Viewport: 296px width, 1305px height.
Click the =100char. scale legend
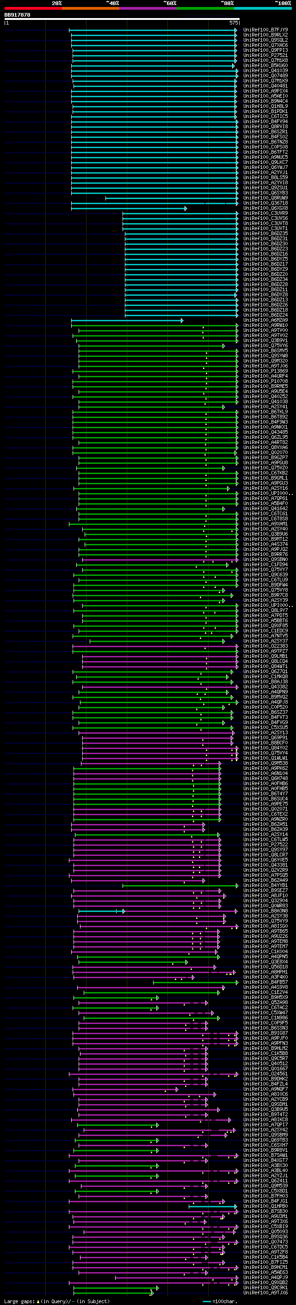(221, 1301)
